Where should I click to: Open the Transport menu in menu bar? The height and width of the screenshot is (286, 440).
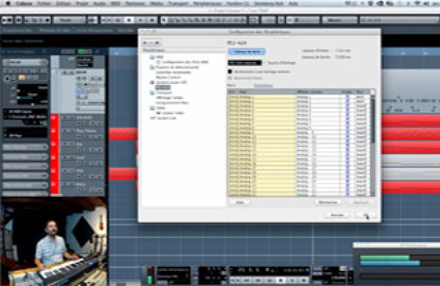click(x=178, y=4)
